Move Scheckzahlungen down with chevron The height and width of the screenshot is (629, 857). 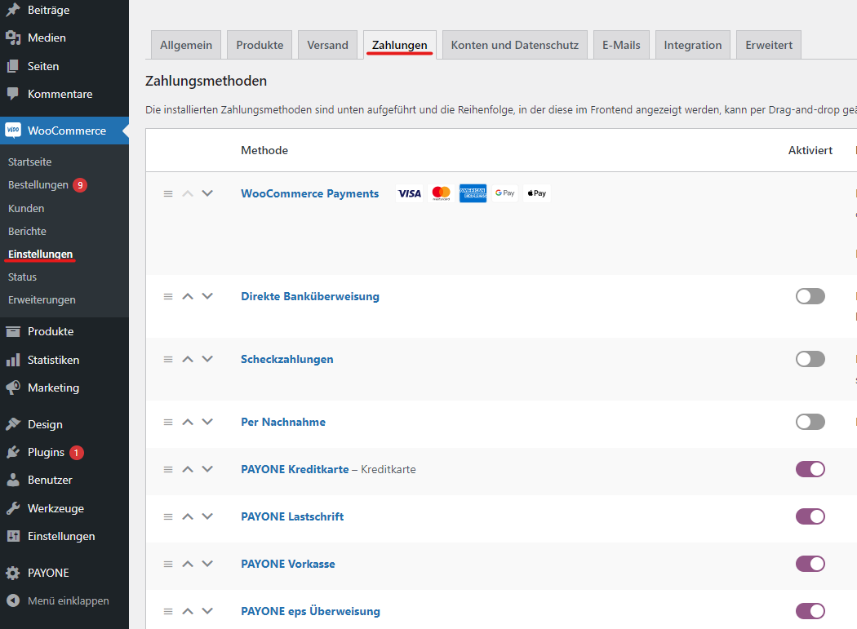(x=207, y=359)
